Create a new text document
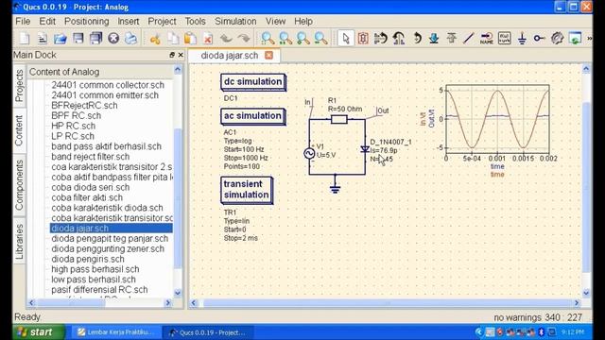605x340 pixels. pos(42,38)
